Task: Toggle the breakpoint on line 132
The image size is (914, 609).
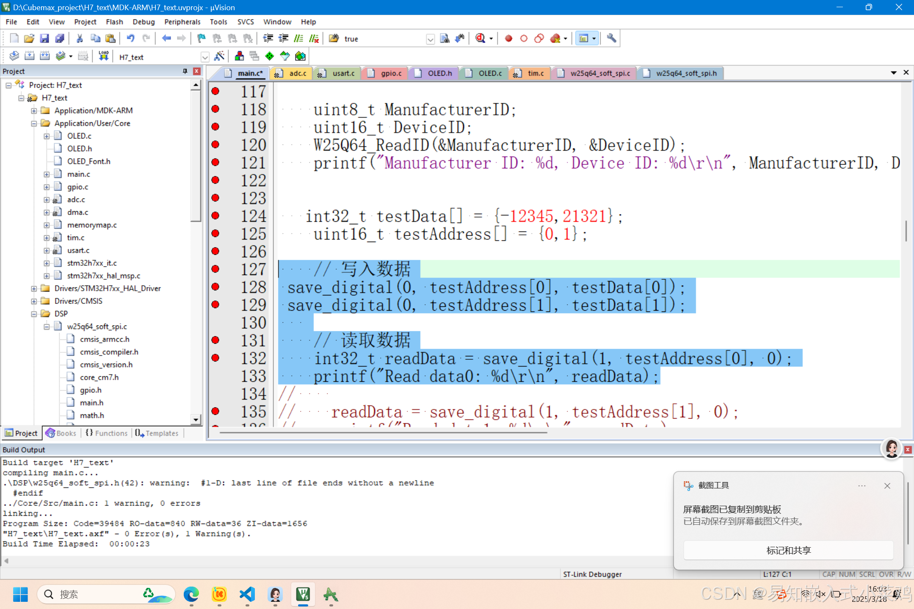Action: click(x=215, y=358)
